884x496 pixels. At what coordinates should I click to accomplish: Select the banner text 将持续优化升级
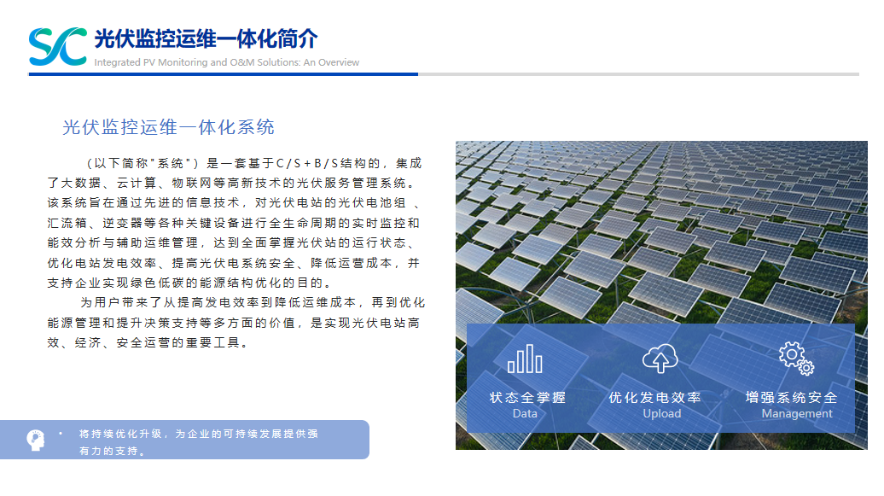click(x=198, y=441)
